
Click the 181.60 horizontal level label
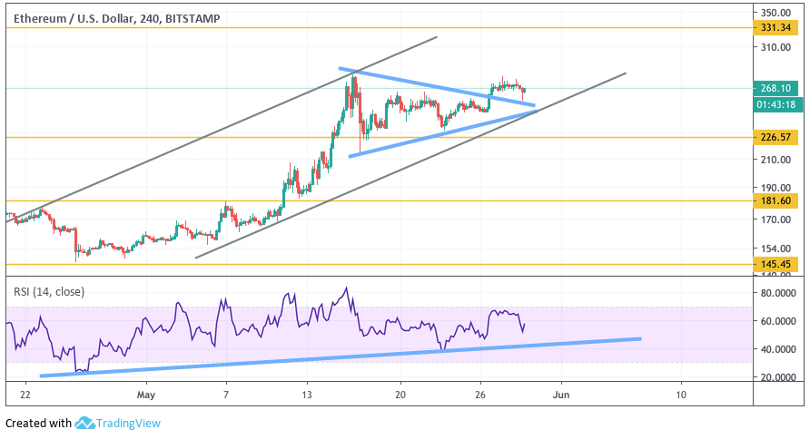(780, 200)
